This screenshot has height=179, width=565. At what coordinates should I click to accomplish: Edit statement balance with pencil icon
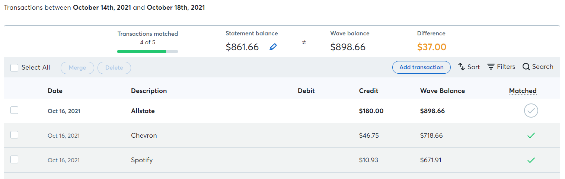tap(273, 47)
